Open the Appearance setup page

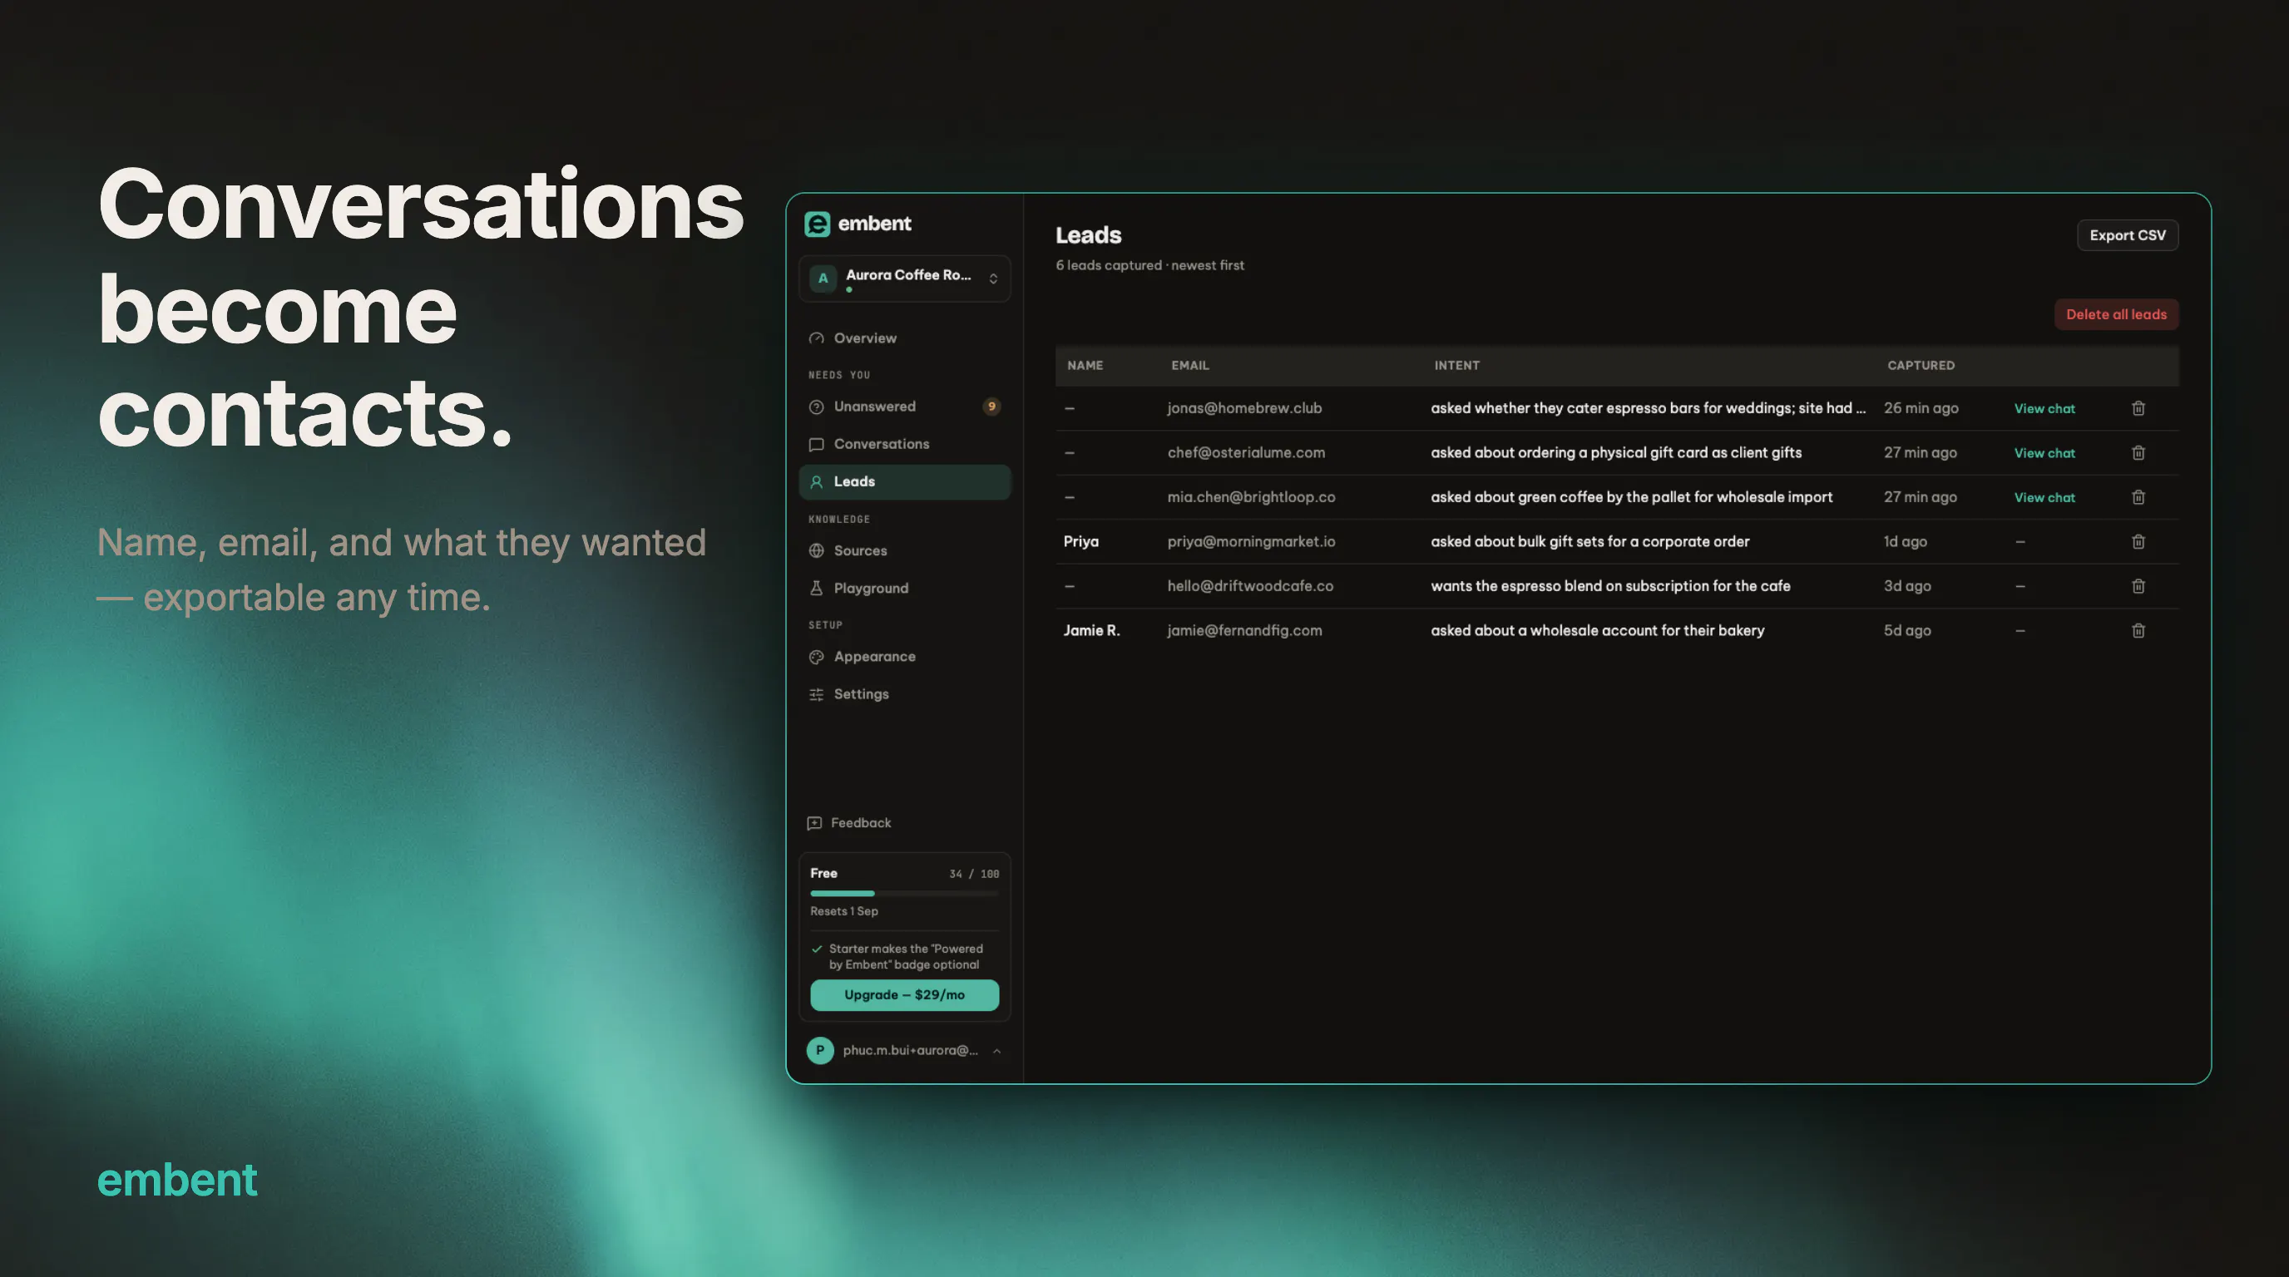[x=905, y=656]
